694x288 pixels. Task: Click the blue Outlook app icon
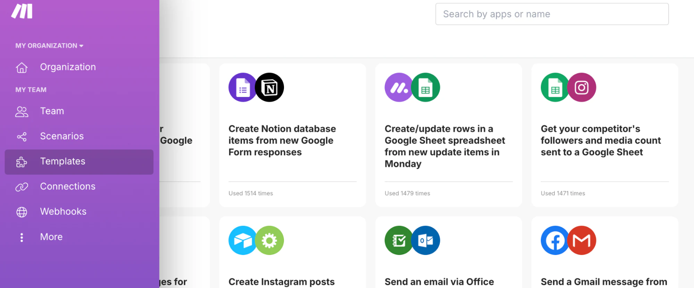pos(426,240)
